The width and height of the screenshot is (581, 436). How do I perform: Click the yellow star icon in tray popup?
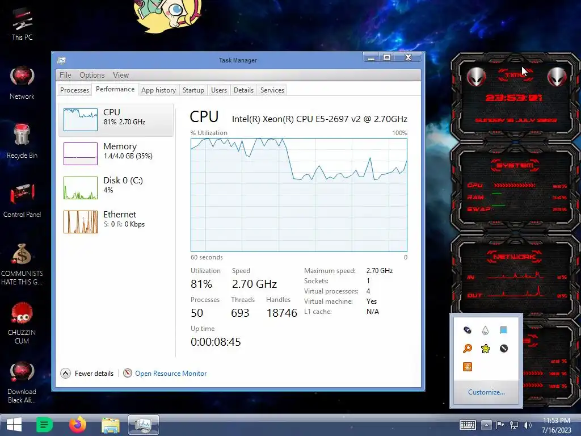(x=486, y=349)
